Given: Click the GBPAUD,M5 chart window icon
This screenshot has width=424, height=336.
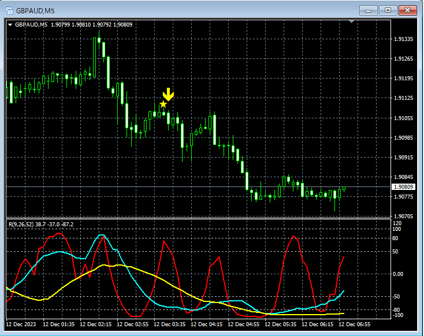Looking at the screenshot, I should pyautogui.click(x=9, y=11).
